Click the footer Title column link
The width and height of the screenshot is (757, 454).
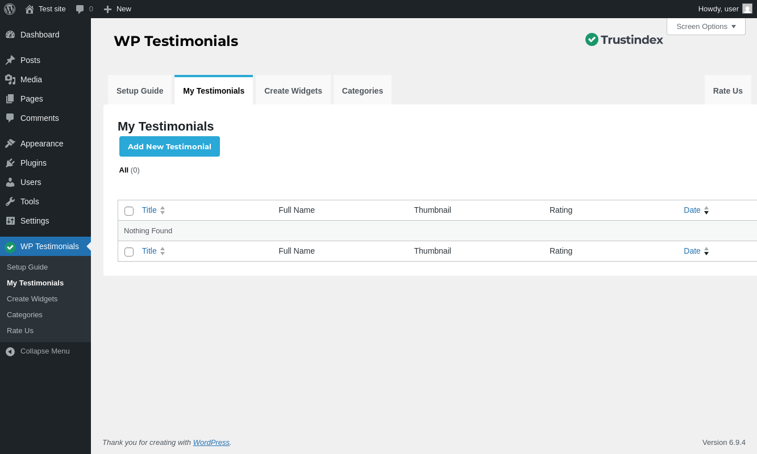pos(149,251)
